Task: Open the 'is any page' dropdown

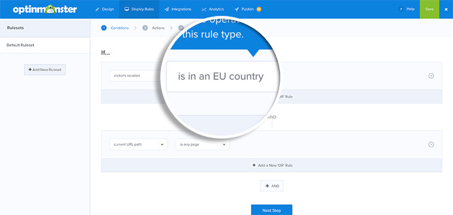Action: (203, 145)
